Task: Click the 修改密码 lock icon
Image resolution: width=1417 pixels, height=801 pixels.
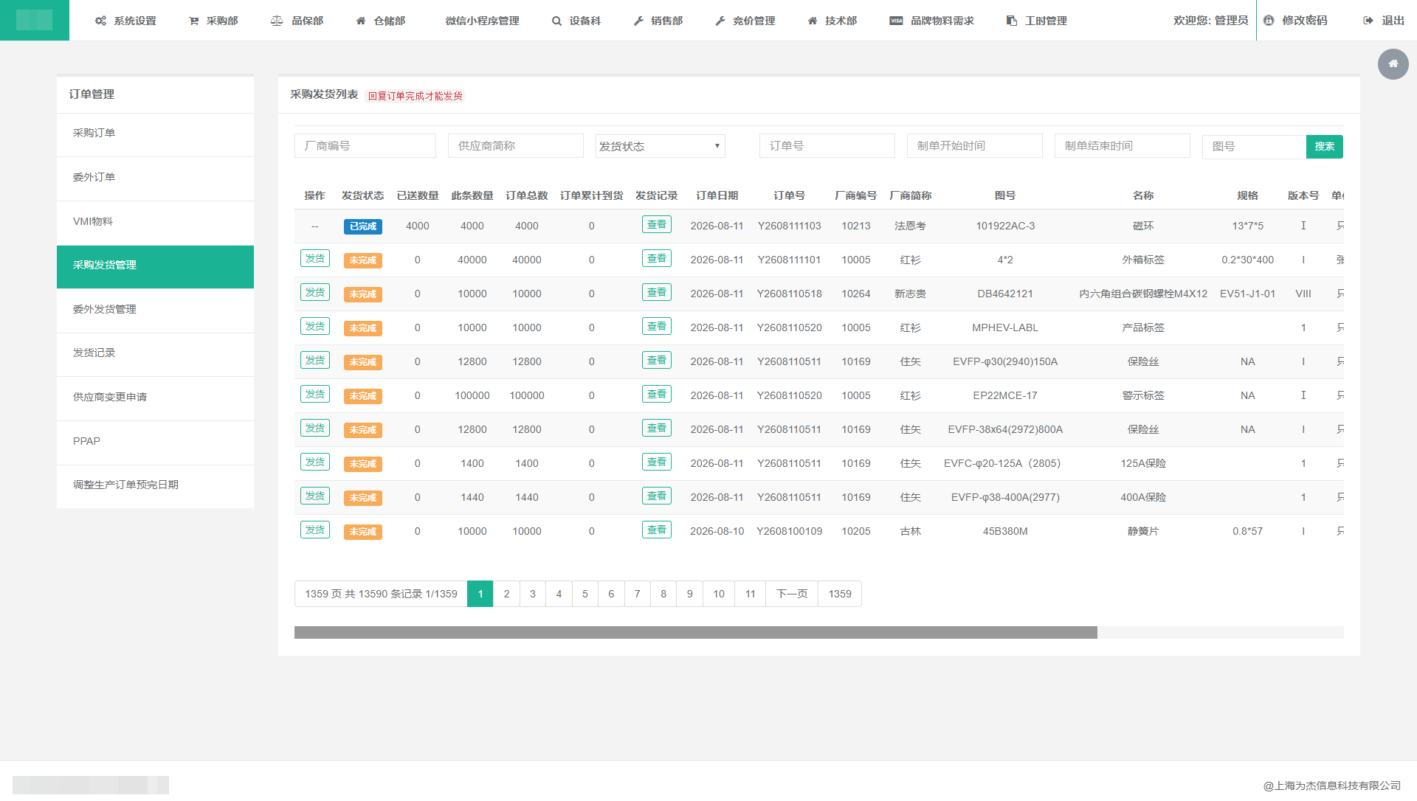Action: click(1269, 21)
